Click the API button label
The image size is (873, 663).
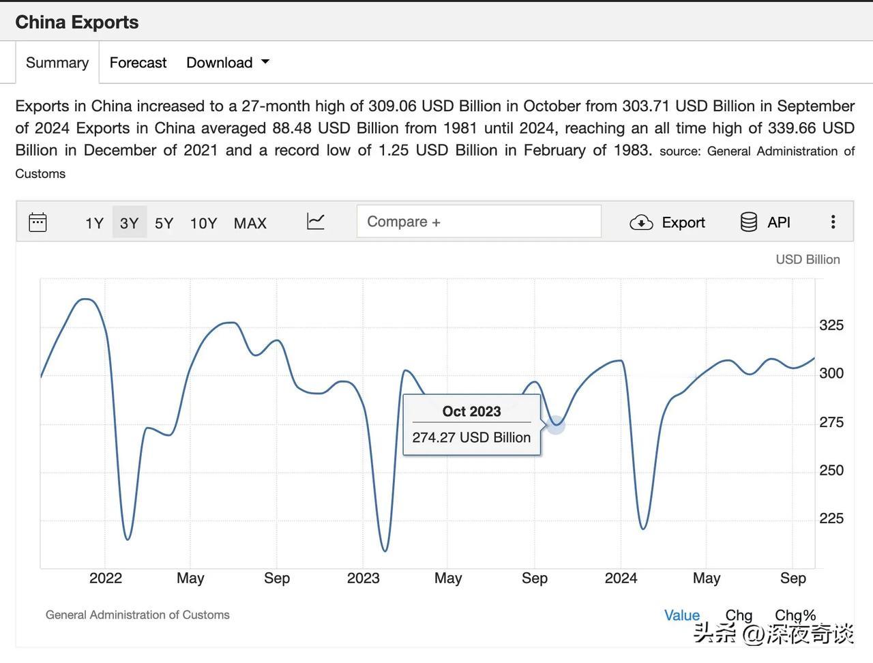pyautogui.click(x=779, y=222)
